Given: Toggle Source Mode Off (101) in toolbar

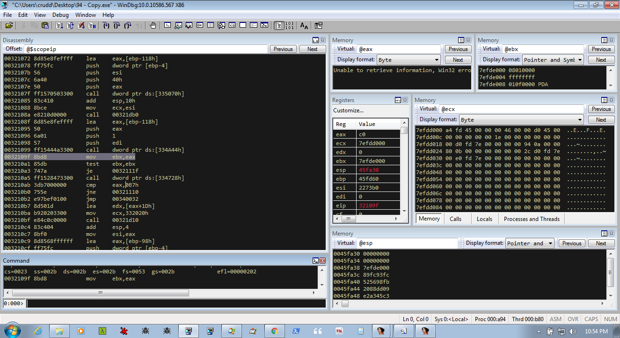Looking at the screenshot, I should pos(289,25).
